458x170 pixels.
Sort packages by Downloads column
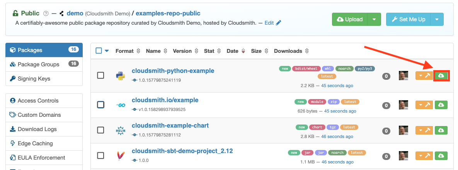[291, 51]
